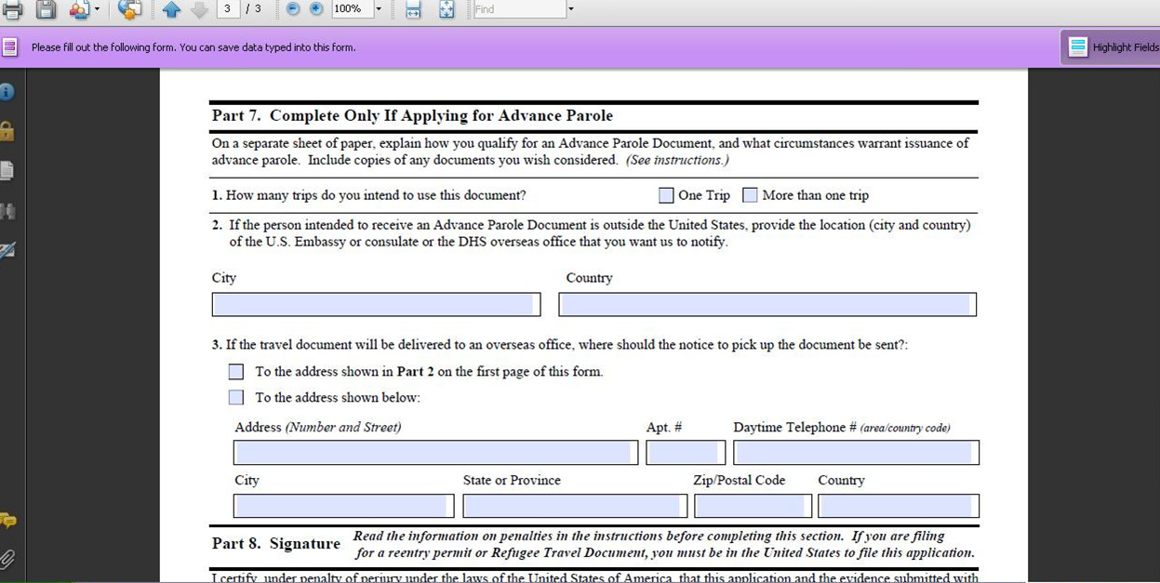Viewport: 1160px width, 583px height.
Task: Open the zoom level dropdown arrow
Action: (x=379, y=8)
